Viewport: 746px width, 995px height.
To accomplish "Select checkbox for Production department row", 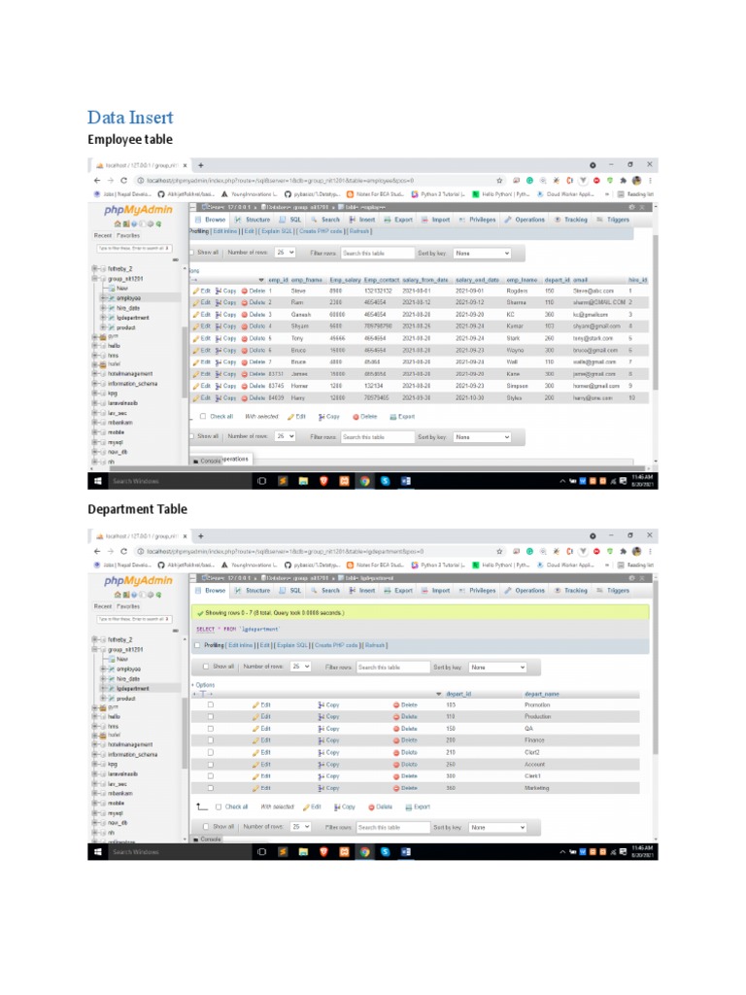I will [211, 716].
